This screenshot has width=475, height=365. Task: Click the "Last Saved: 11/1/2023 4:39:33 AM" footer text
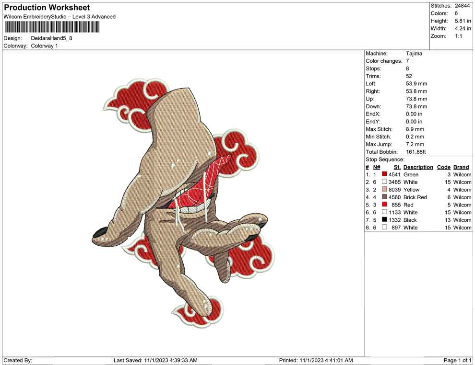[155, 361]
